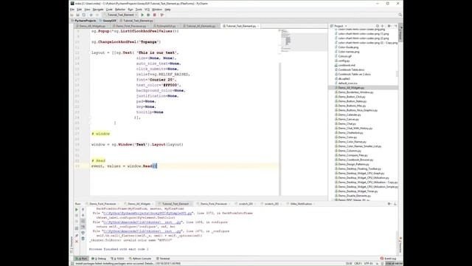The width and height of the screenshot is (472, 266).
Task: Open the VCS menu
Action: [147, 10]
